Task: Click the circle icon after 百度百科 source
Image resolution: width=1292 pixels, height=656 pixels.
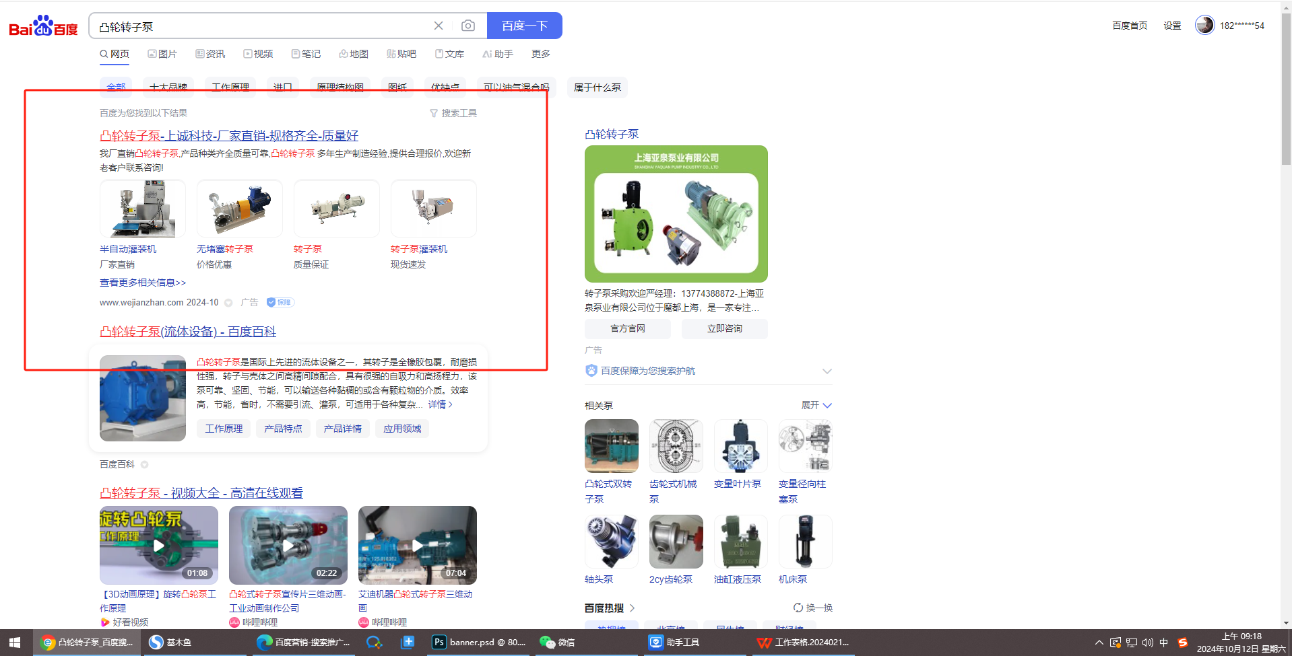Action: coord(144,464)
